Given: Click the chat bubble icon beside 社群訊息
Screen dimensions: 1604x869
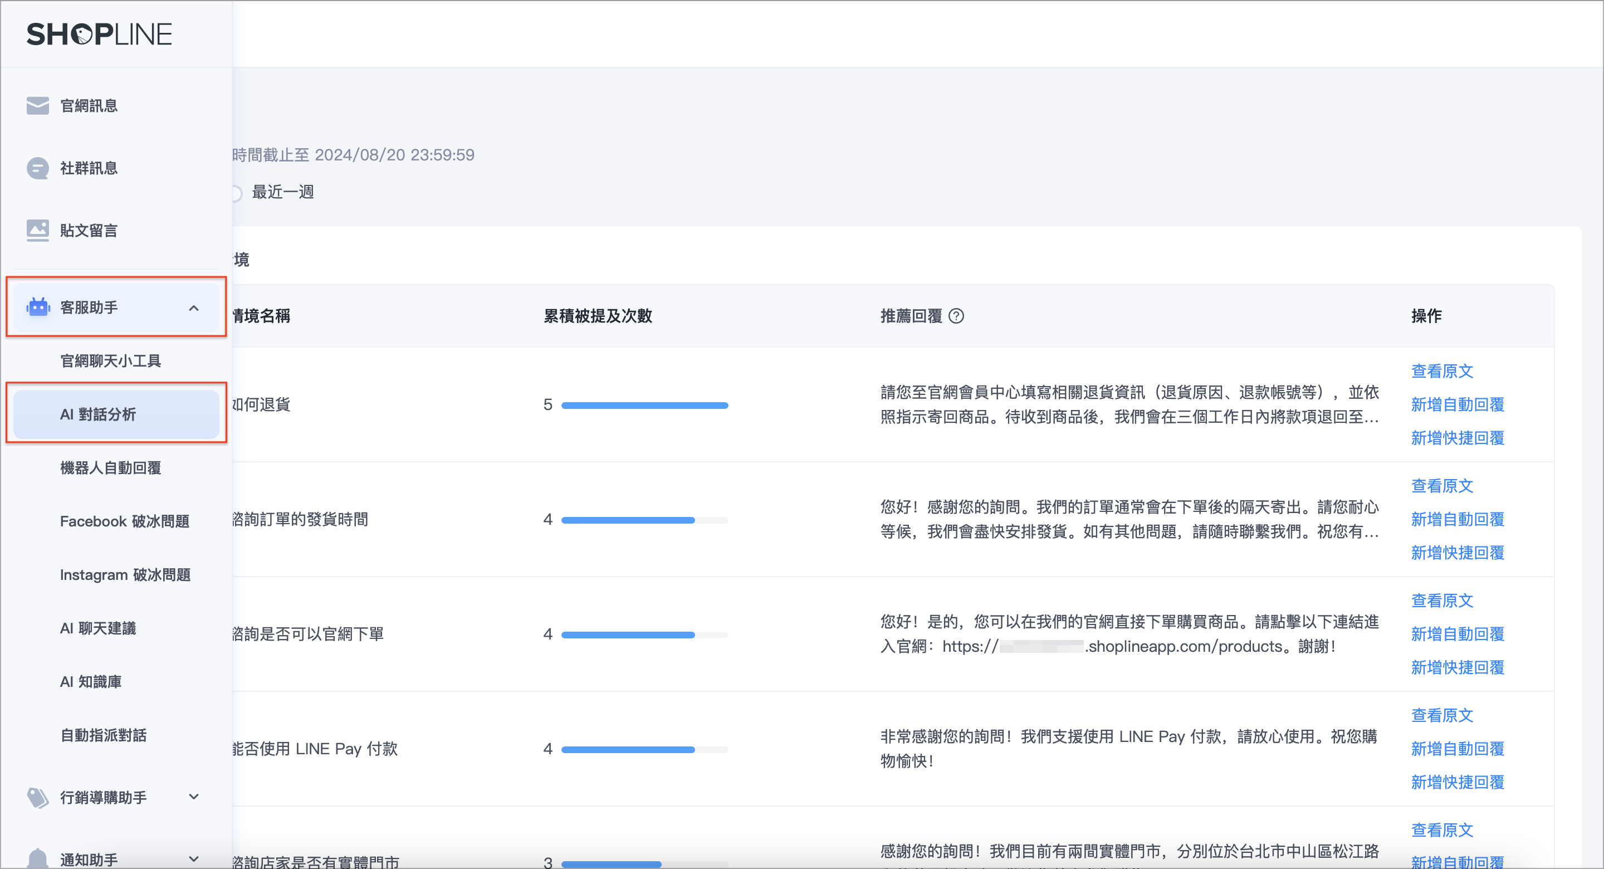Looking at the screenshot, I should 38,168.
